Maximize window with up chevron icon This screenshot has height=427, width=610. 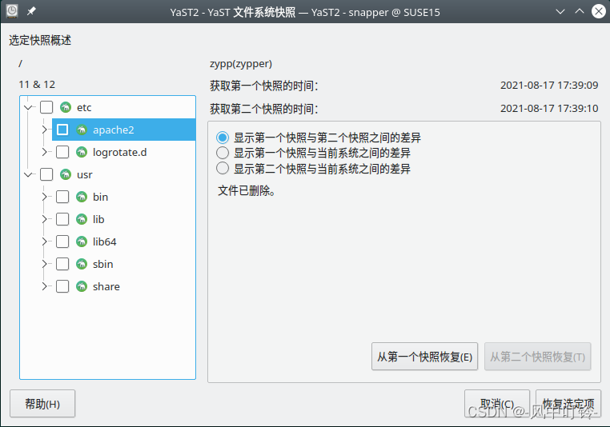(580, 12)
